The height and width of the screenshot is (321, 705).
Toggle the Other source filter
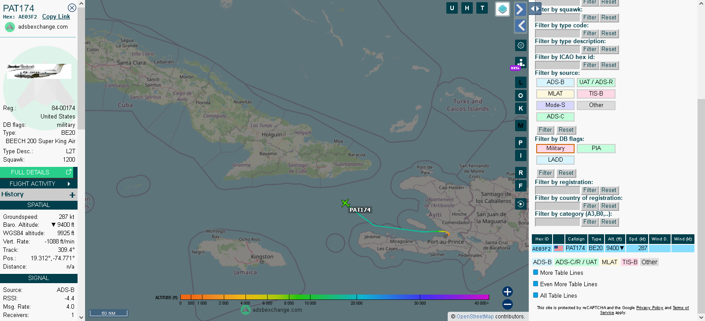596,105
